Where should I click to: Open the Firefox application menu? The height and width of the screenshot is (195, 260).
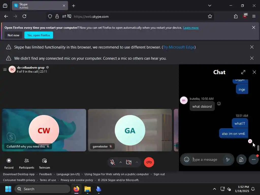(x=254, y=16)
